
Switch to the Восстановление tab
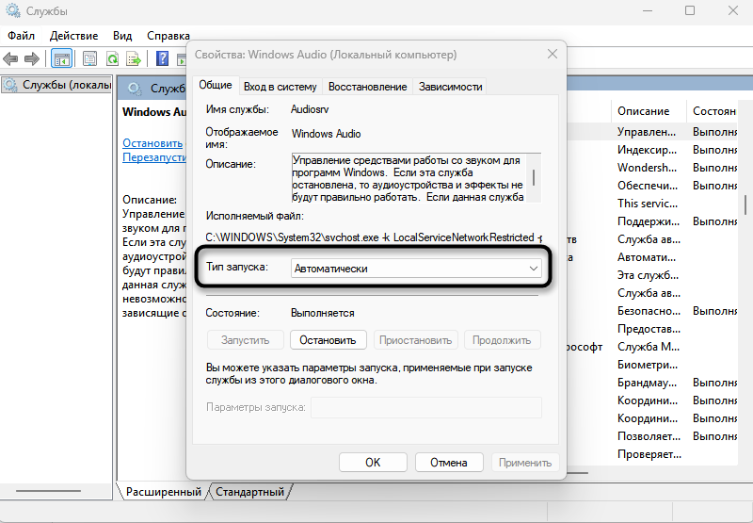click(x=367, y=87)
